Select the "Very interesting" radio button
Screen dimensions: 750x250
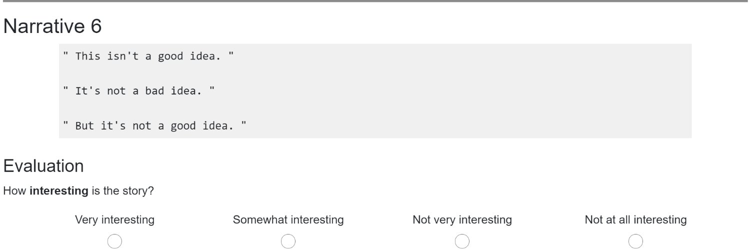pyautogui.click(x=114, y=241)
